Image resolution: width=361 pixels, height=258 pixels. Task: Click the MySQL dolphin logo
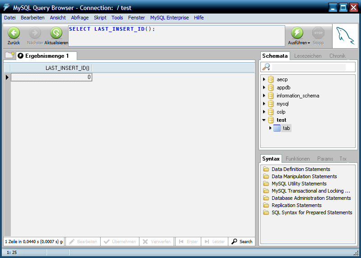[345, 36]
